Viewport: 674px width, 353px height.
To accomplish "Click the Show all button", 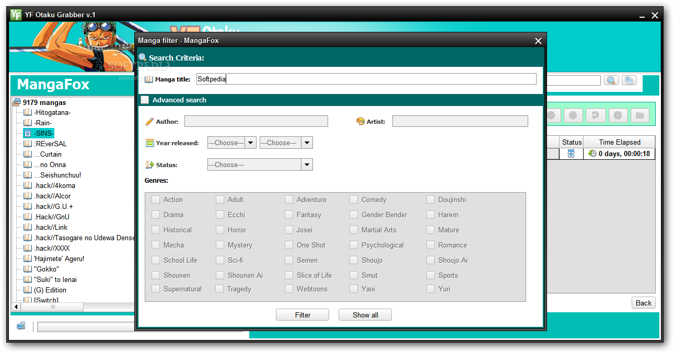I will point(365,315).
